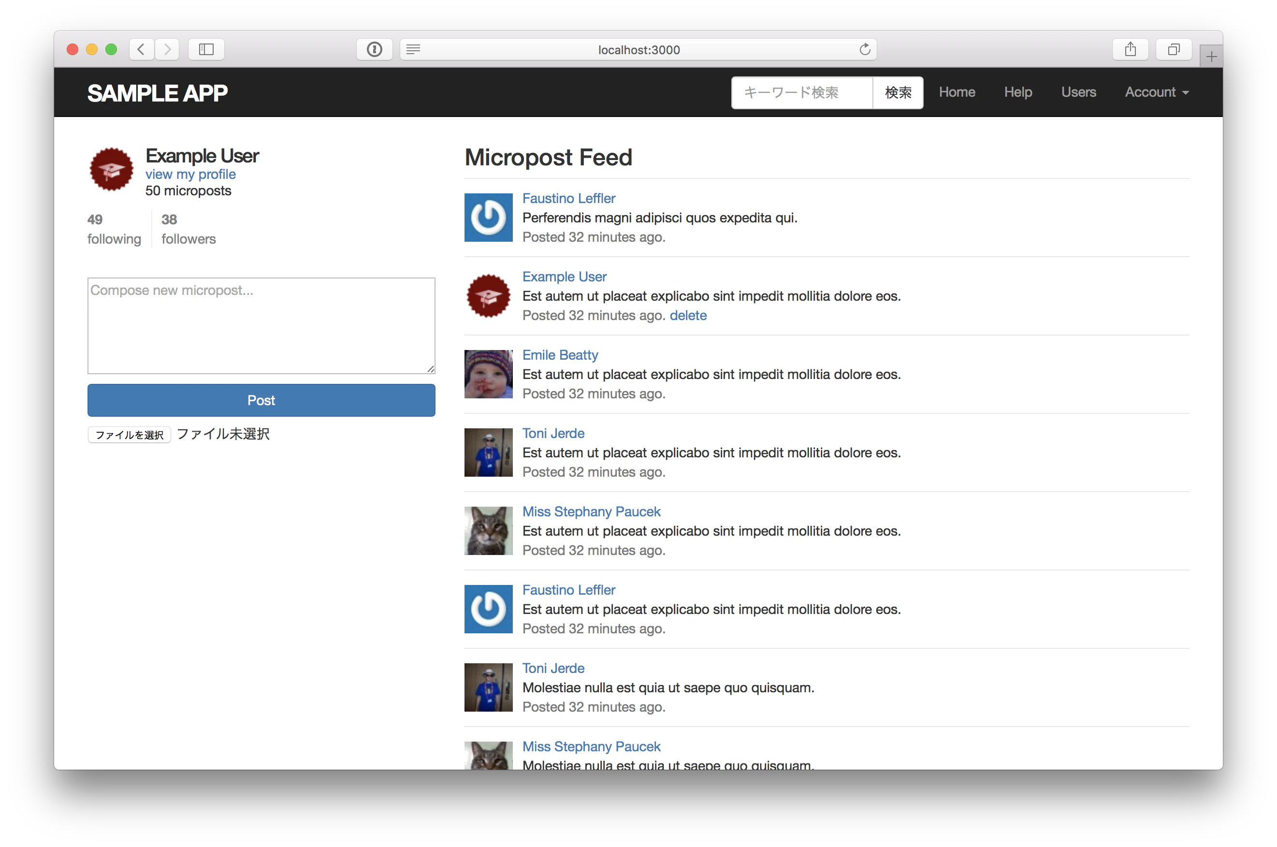Open the 38 followers stats link
This screenshot has height=847, width=1277.
[x=189, y=229]
